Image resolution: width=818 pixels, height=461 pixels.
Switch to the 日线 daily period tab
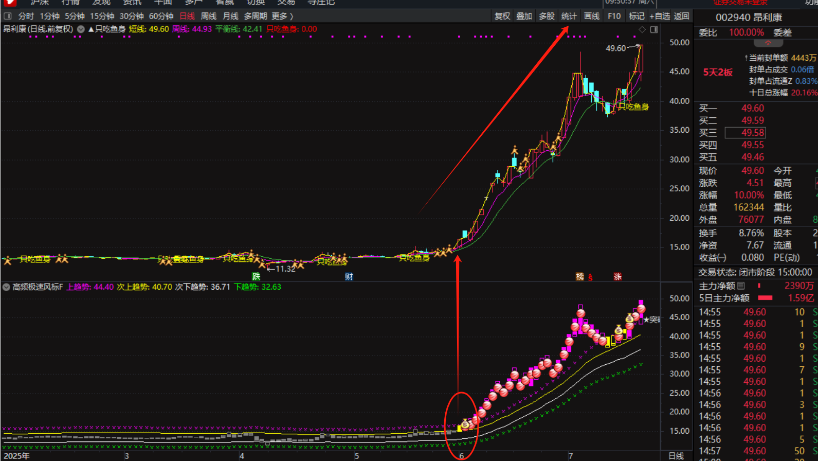click(187, 16)
